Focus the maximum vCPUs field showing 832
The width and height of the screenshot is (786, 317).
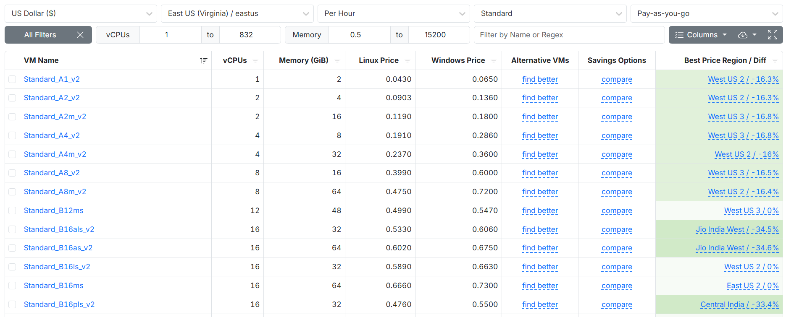coord(250,35)
